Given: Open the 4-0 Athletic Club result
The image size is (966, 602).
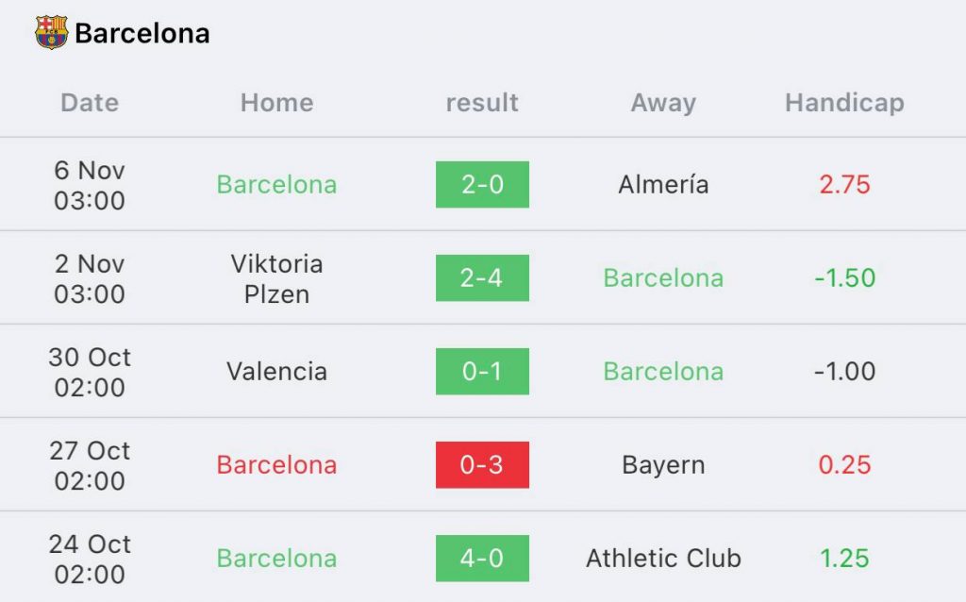Looking at the screenshot, I should 482,559.
